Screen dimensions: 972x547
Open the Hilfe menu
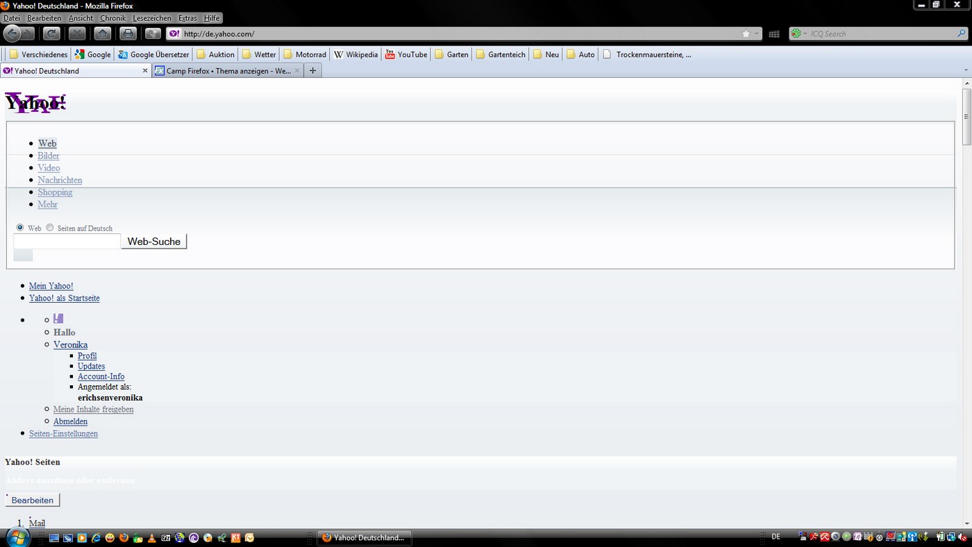212,18
